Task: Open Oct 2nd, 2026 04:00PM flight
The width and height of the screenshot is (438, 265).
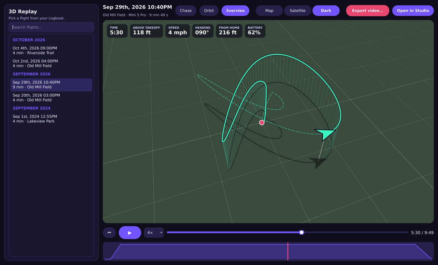Action: pos(51,63)
